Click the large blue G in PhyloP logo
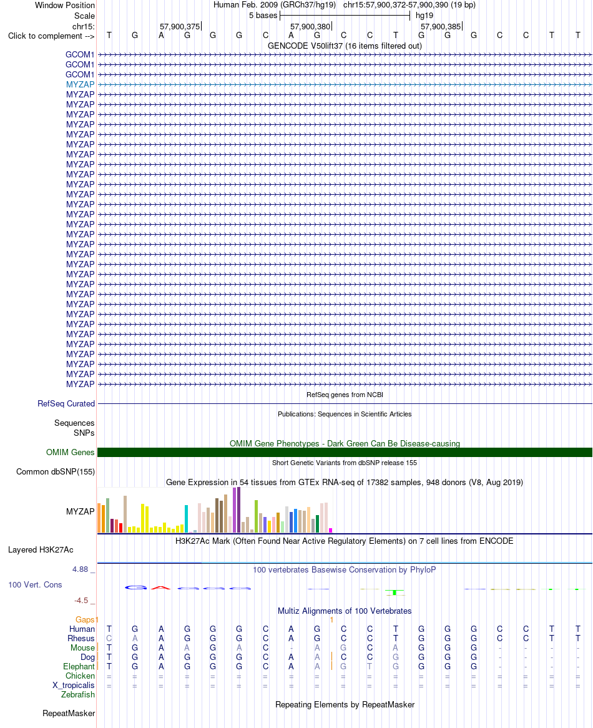 point(135,588)
